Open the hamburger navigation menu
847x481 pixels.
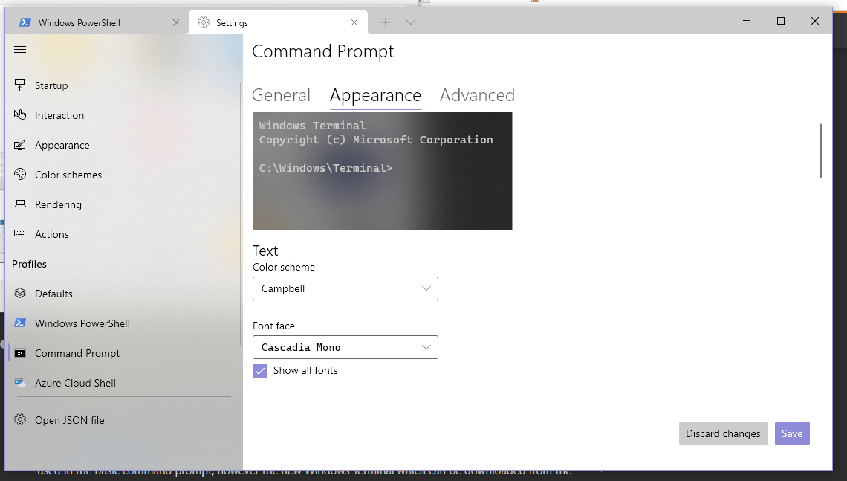coord(20,50)
